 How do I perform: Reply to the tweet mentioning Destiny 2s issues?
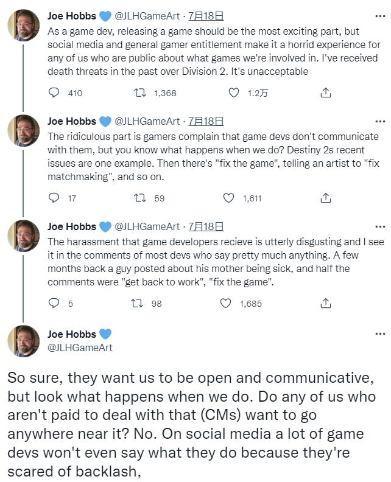tap(54, 198)
